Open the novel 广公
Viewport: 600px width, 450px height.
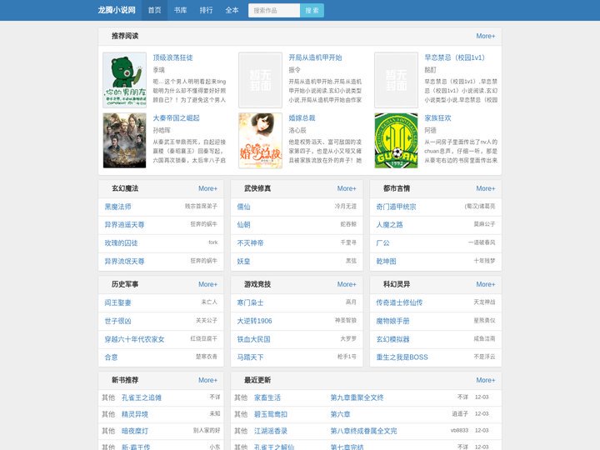(x=382, y=243)
